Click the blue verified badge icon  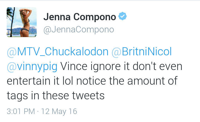(x=122, y=16)
